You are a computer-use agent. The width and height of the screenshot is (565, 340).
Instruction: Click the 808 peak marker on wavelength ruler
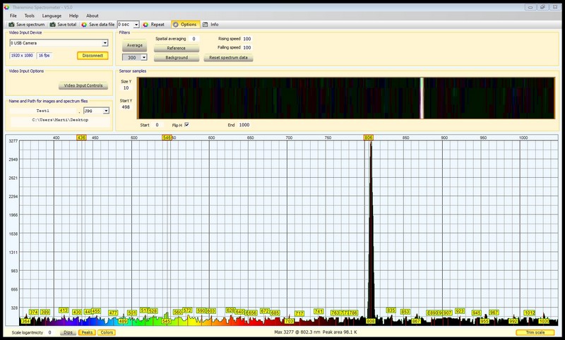tap(369, 138)
